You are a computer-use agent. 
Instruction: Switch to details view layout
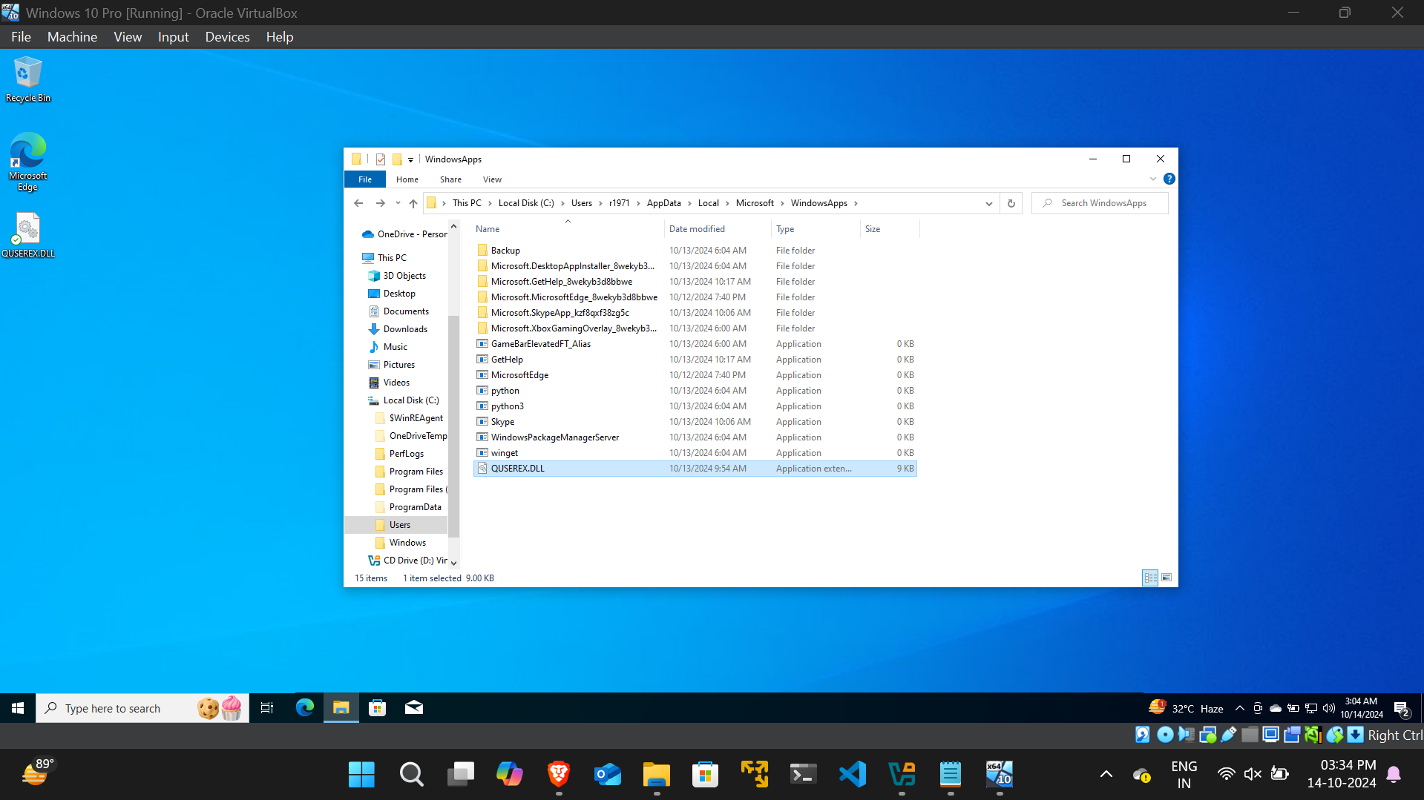[x=1150, y=578]
